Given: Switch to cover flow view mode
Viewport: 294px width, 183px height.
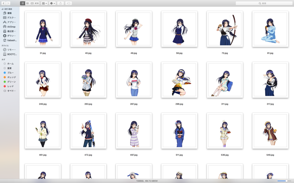Looking at the screenshot, I should coord(37,3).
